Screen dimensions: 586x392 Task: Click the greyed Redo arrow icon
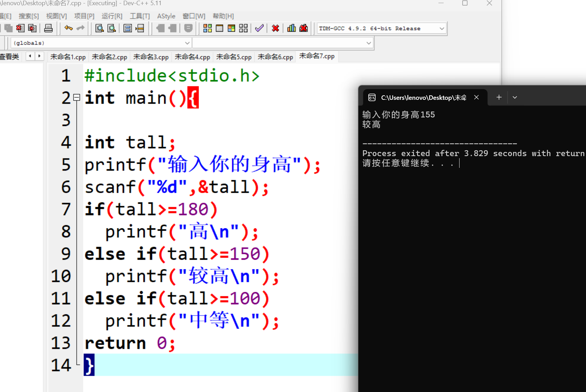(81, 28)
